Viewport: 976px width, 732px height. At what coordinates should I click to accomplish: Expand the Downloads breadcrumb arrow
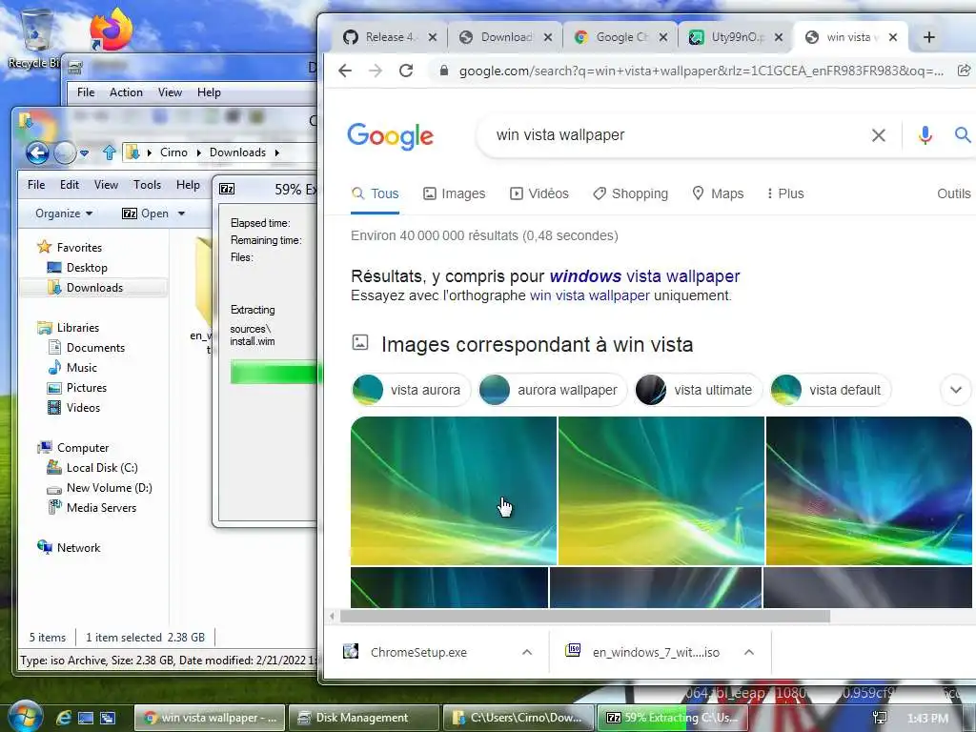point(277,152)
